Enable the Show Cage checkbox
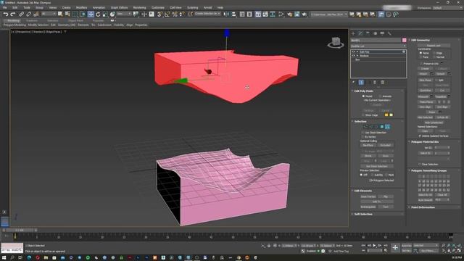 (363, 115)
